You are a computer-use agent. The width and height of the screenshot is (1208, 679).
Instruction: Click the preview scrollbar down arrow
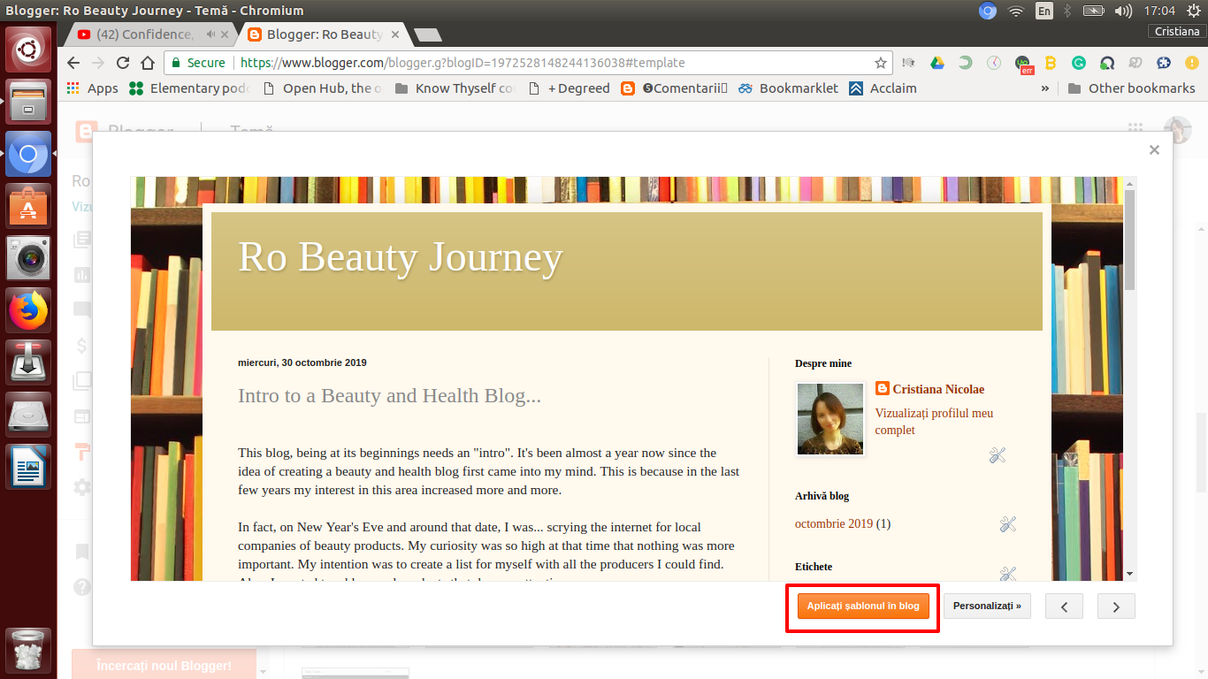click(1129, 574)
